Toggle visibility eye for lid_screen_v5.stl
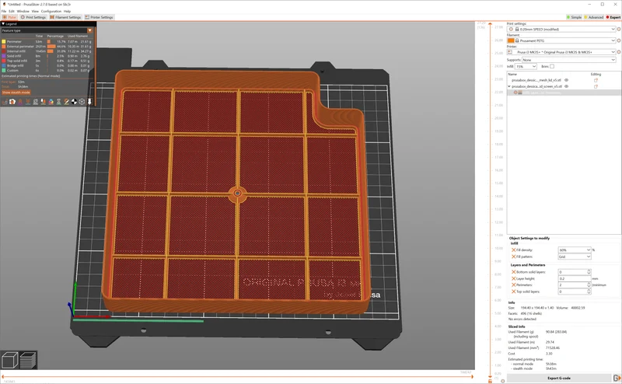The image size is (622, 384). click(567, 86)
